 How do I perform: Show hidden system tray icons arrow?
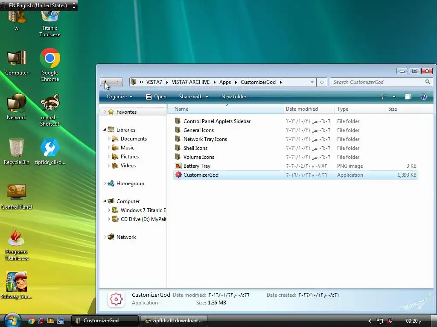pos(370,321)
